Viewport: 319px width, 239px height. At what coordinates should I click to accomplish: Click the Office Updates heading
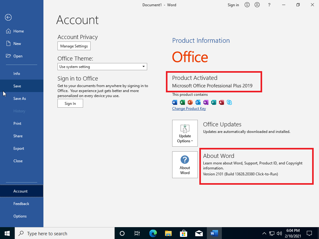click(222, 124)
